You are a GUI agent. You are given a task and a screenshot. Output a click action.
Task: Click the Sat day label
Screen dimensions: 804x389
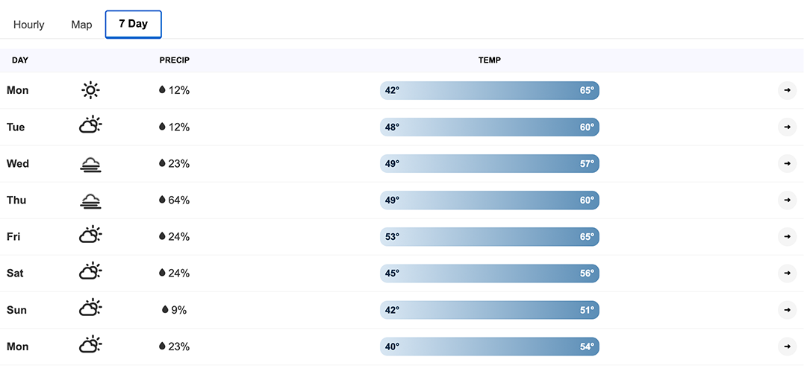pos(15,273)
